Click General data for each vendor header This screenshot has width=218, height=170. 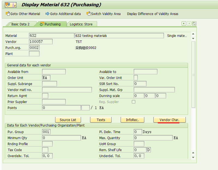(29, 65)
